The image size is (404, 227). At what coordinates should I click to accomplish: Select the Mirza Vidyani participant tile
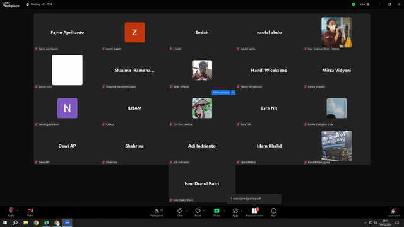[336, 70]
